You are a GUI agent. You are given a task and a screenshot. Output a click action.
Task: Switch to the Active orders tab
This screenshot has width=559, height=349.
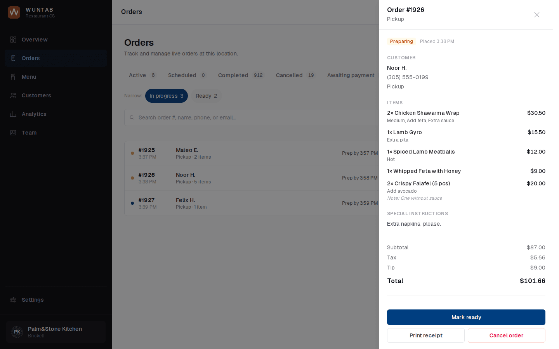[142, 75]
